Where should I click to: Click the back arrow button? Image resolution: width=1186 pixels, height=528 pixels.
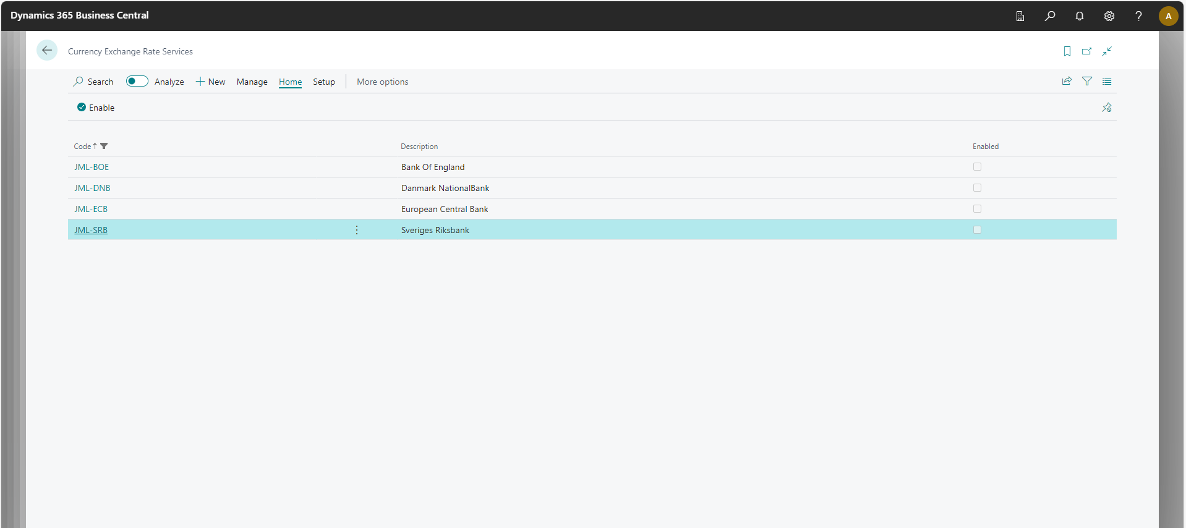pos(47,51)
